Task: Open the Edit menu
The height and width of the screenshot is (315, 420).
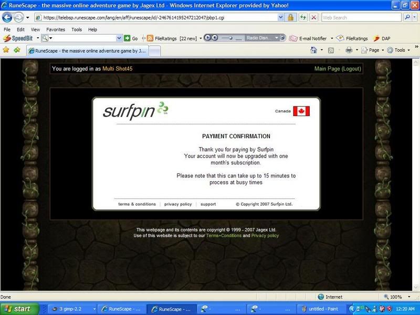Action: (x=20, y=29)
